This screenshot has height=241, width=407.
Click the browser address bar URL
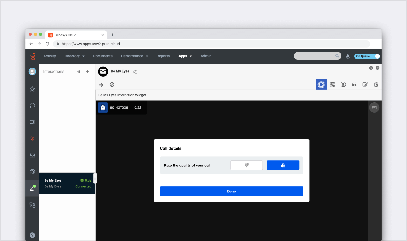(91, 44)
